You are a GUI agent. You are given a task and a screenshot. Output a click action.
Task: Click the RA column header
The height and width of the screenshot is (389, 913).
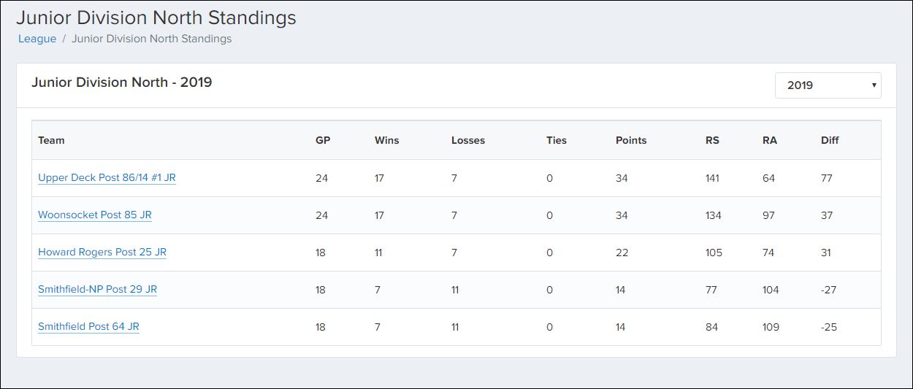(770, 140)
